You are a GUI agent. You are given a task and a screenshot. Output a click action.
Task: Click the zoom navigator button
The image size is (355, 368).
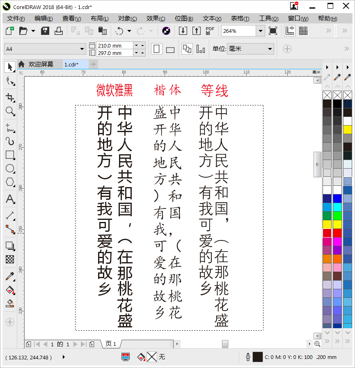[317, 344]
